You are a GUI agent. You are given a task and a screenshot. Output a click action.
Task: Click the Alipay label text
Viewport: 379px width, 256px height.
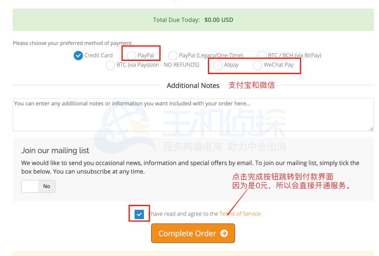click(x=231, y=65)
